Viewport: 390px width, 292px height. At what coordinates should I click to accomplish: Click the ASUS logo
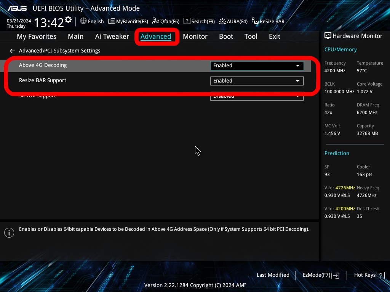point(17,8)
